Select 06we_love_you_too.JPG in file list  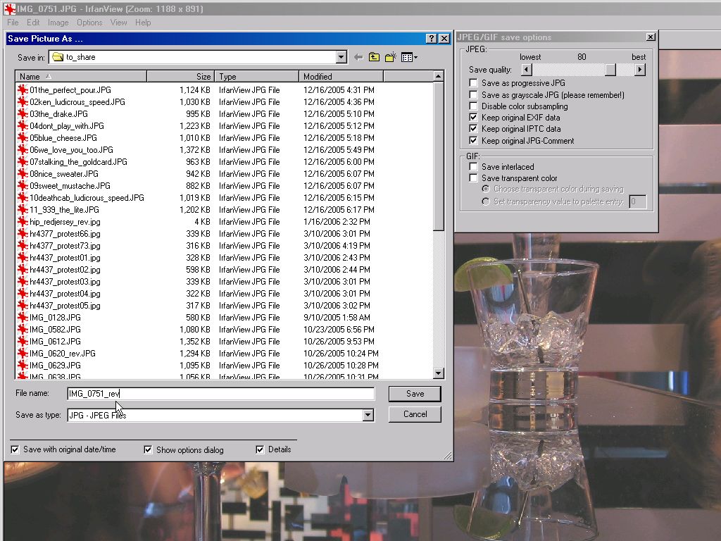click(71, 149)
